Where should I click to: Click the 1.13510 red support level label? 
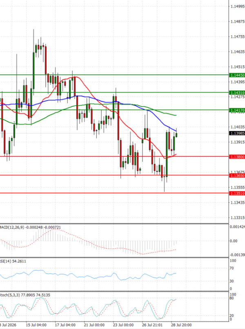(x=237, y=193)
